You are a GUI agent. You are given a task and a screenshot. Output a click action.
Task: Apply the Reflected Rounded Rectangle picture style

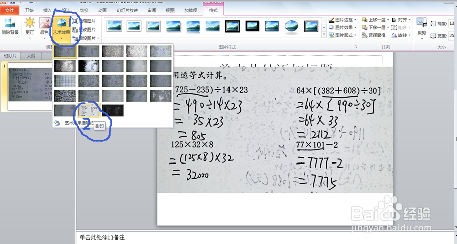tap(193, 26)
